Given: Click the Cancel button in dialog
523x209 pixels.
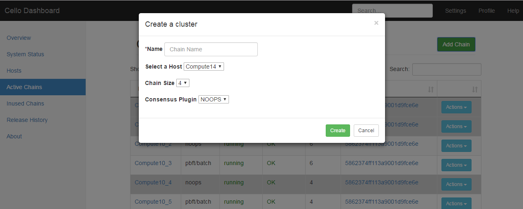Looking at the screenshot, I should (x=366, y=131).
